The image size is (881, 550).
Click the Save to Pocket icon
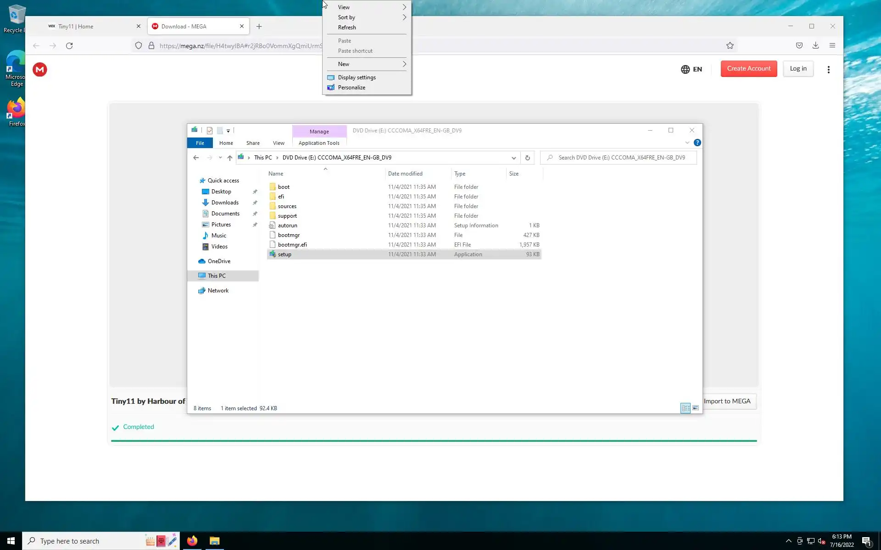click(x=799, y=45)
